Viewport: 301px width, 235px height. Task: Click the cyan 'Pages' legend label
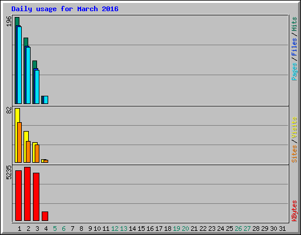[x=294, y=72]
